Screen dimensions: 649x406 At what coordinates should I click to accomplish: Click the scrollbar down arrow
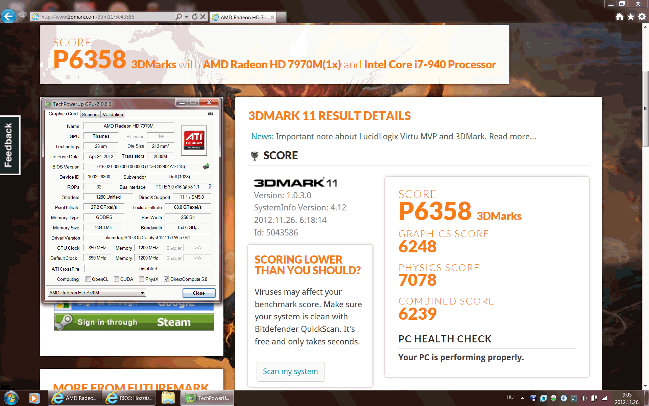coord(645,386)
